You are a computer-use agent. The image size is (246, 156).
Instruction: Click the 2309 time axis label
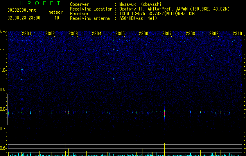point(214,34)
